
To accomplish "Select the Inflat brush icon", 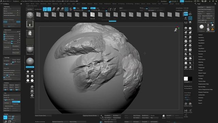I will 186,46.
